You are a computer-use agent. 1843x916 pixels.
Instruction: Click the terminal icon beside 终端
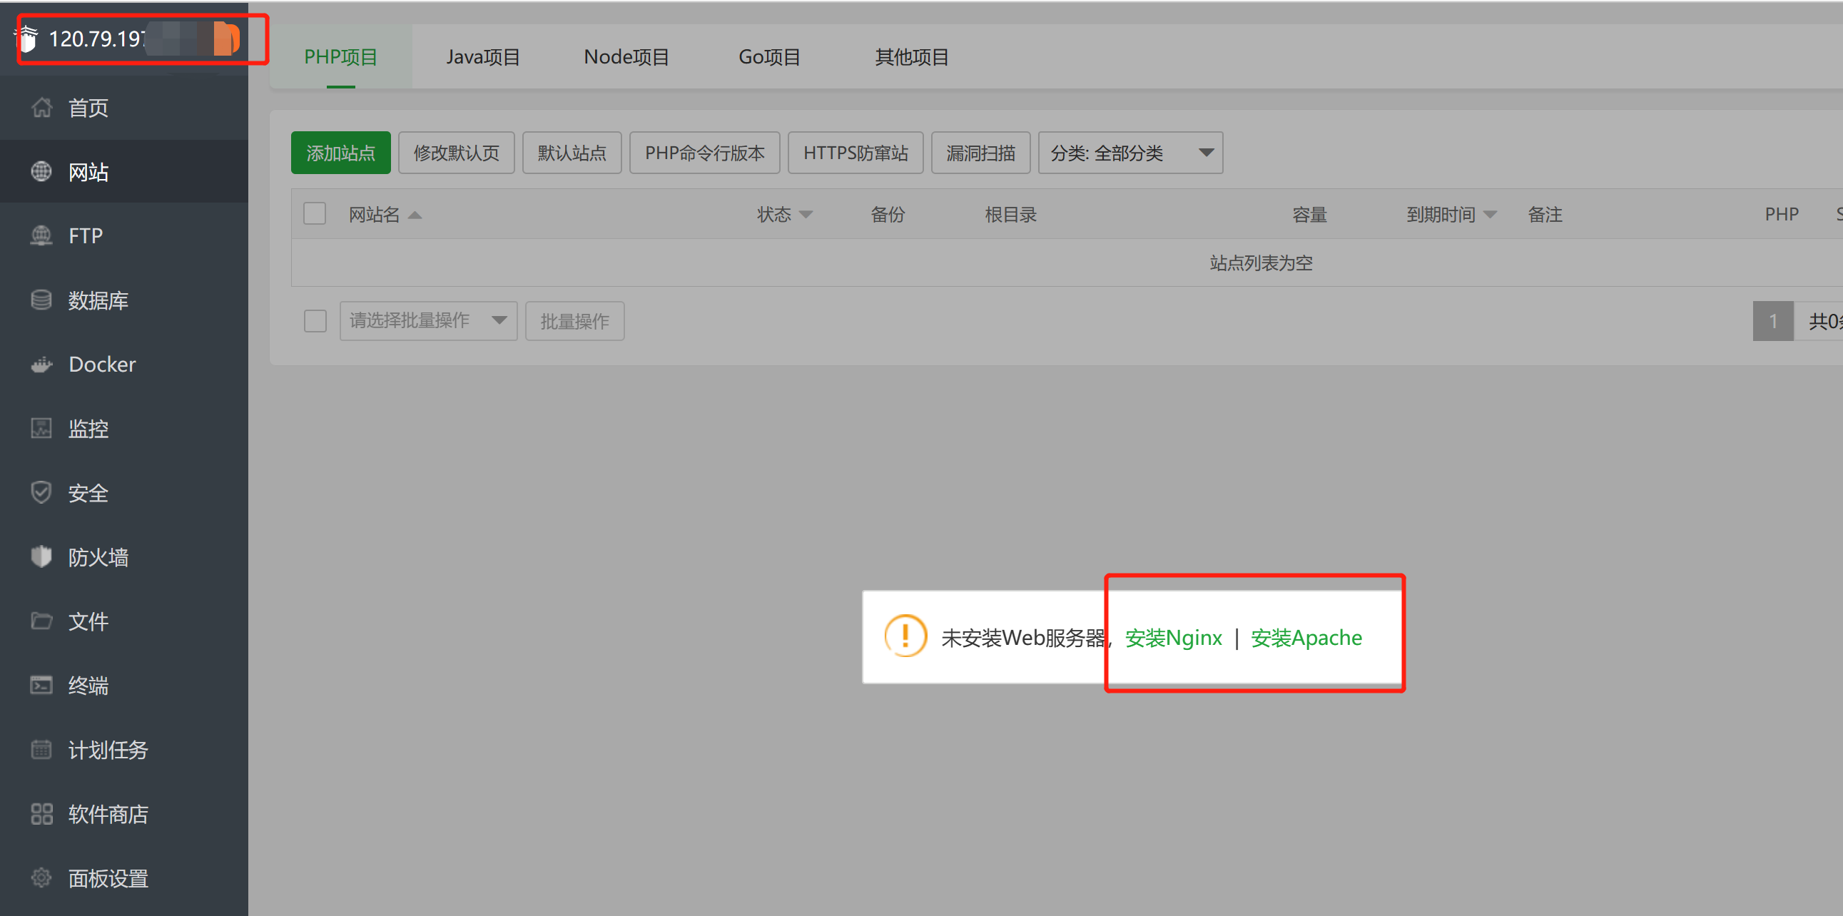coord(41,685)
